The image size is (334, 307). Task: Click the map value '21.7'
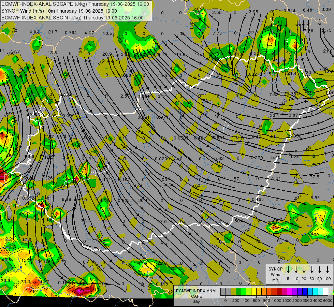53,32
